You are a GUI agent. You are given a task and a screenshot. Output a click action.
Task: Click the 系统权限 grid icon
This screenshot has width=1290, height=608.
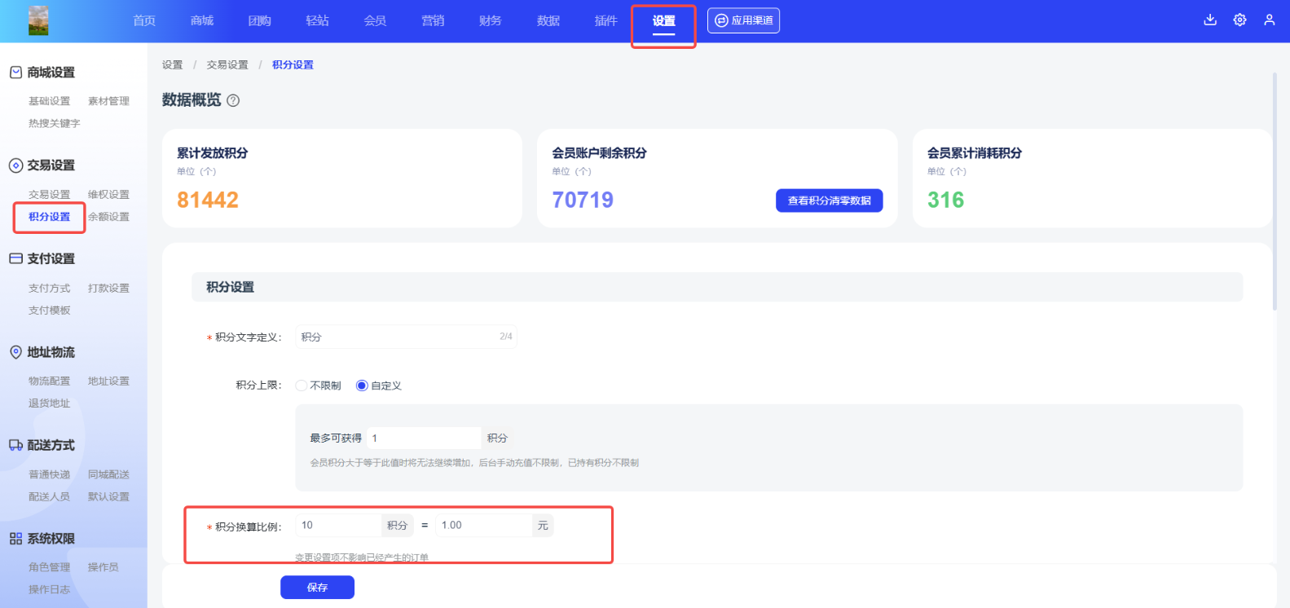(15, 539)
